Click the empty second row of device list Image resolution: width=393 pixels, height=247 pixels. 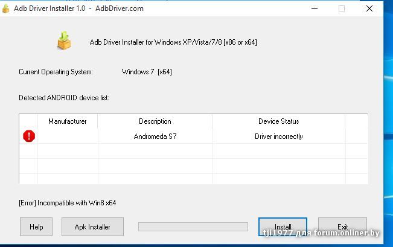(193, 151)
